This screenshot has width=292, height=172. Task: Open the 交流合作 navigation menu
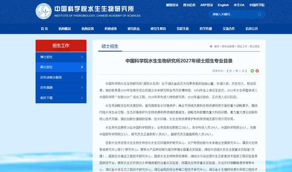pyautogui.click(x=229, y=28)
